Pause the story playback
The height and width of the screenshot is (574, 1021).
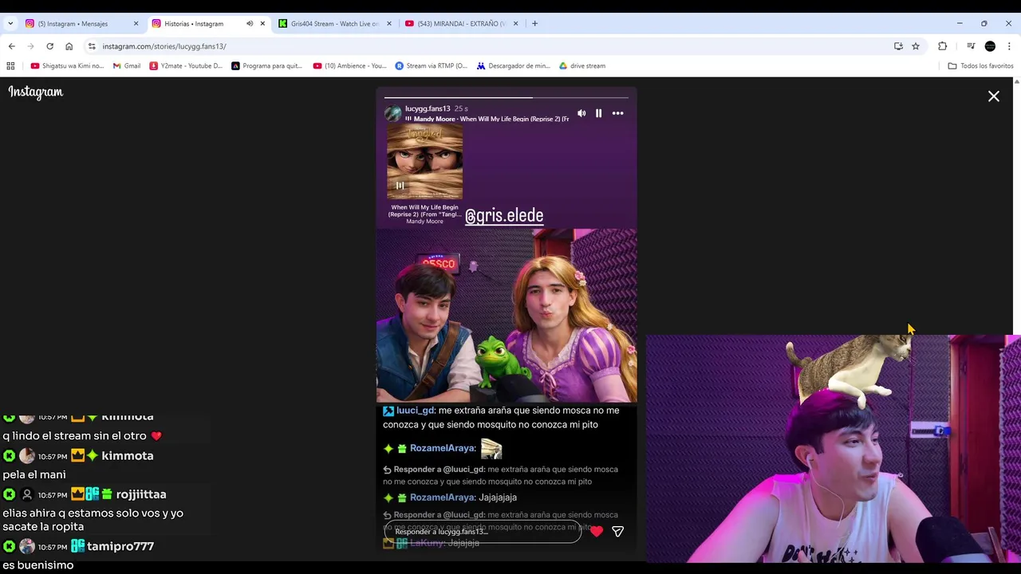(598, 113)
